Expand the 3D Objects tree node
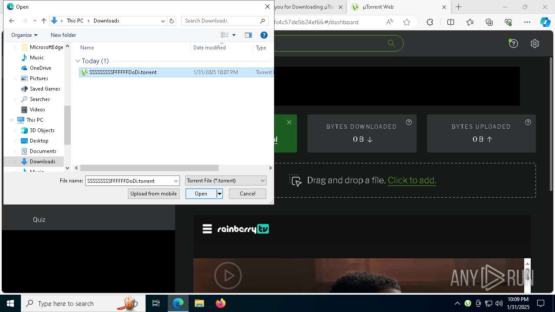This screenshot has height=312, width=555. 15,130
